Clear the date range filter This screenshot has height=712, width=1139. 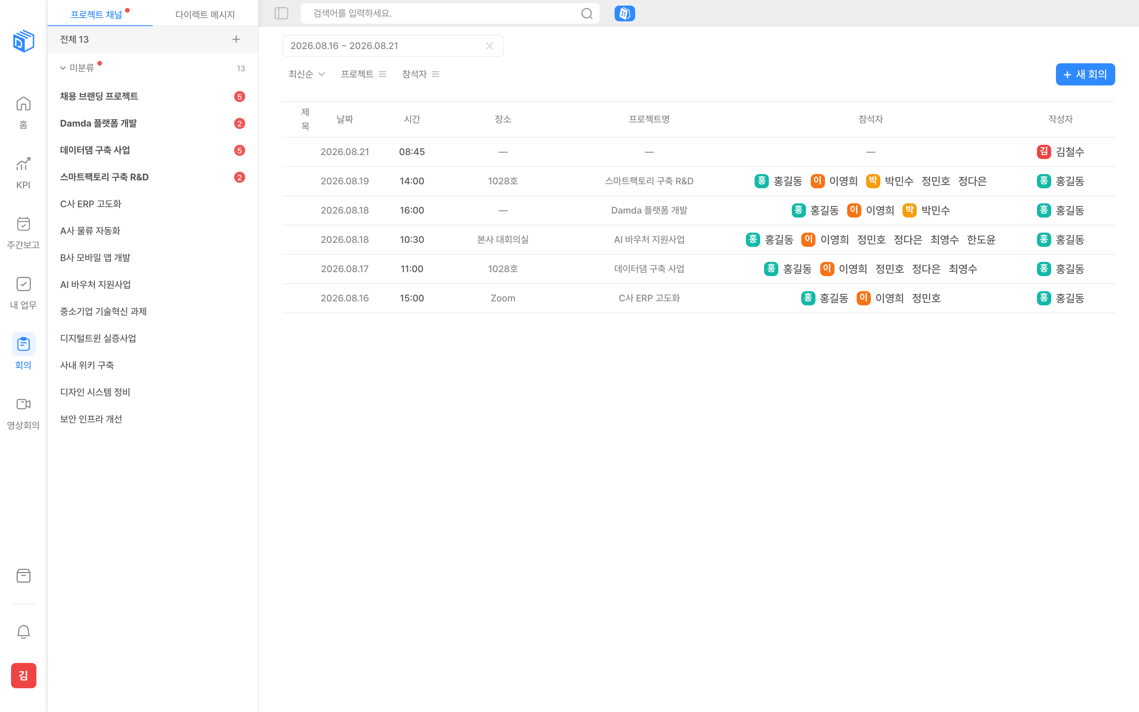(490, 45)
